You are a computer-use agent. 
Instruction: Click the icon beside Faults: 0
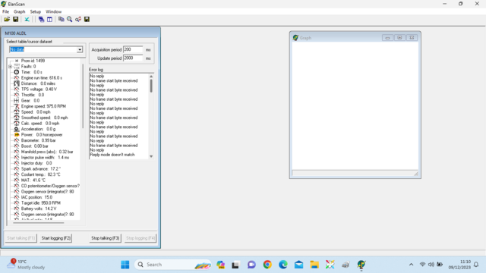[x=17, y=67]
